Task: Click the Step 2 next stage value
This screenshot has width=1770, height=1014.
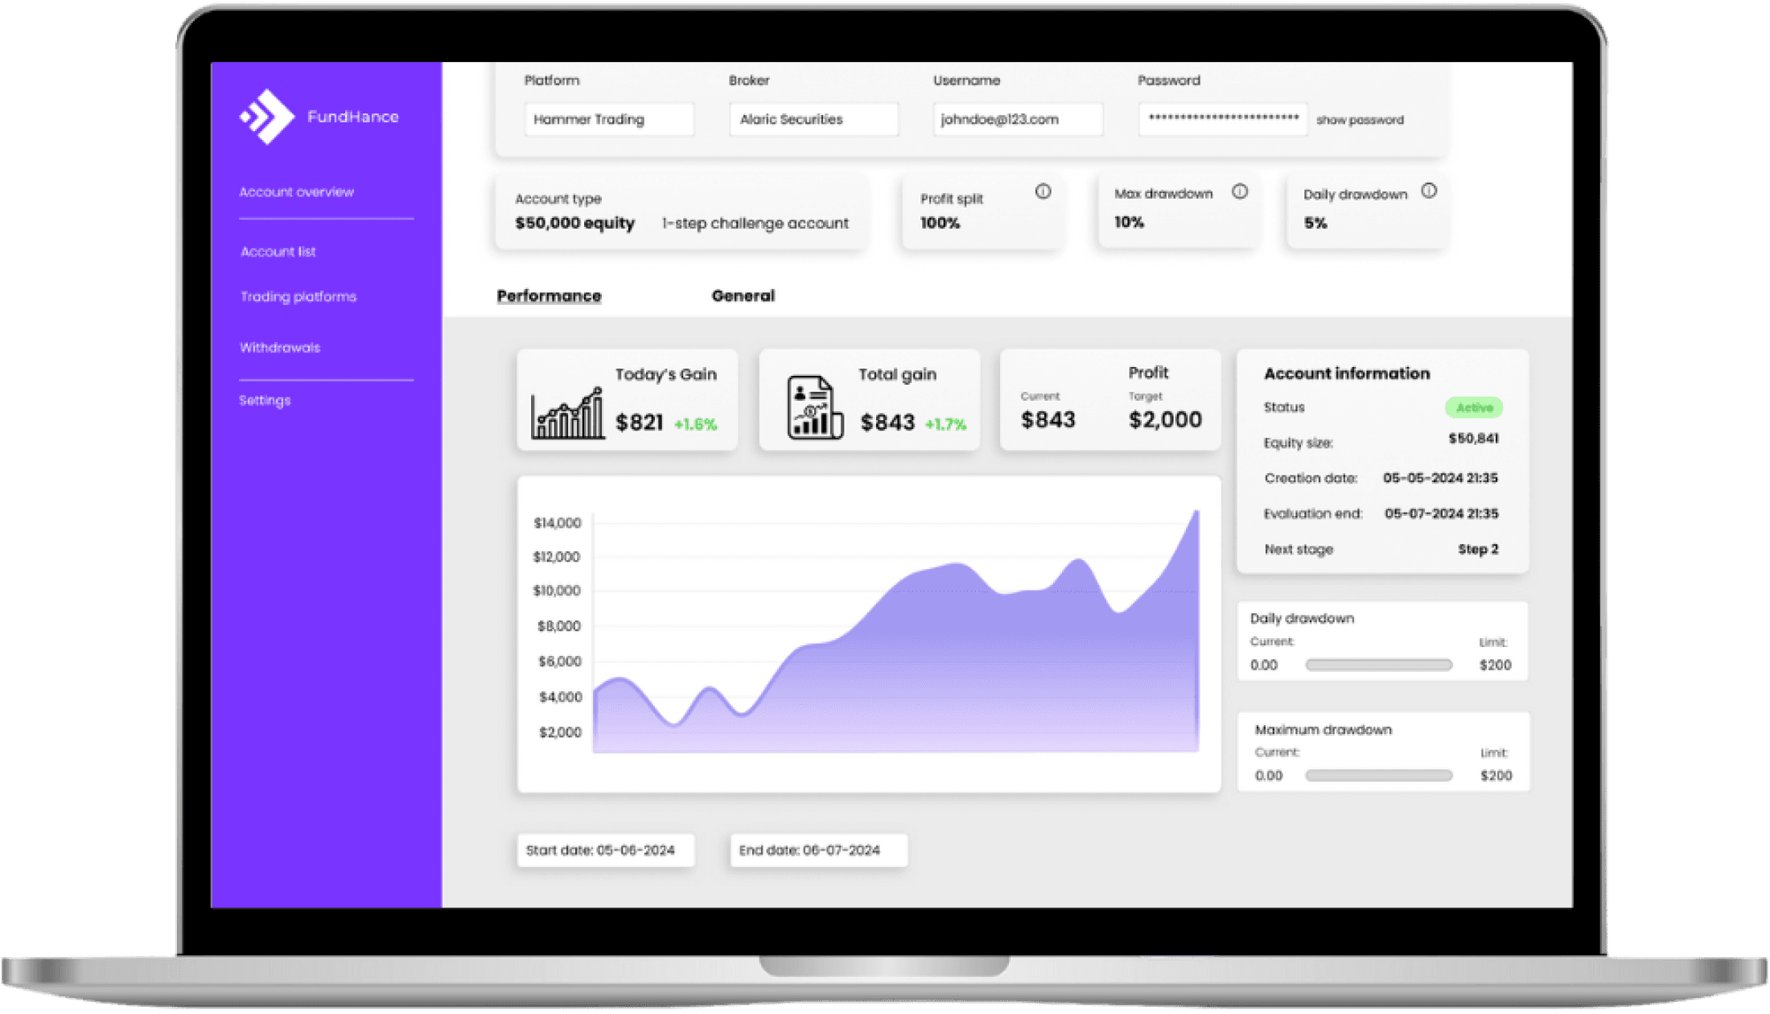Action: pos(1478,550)
